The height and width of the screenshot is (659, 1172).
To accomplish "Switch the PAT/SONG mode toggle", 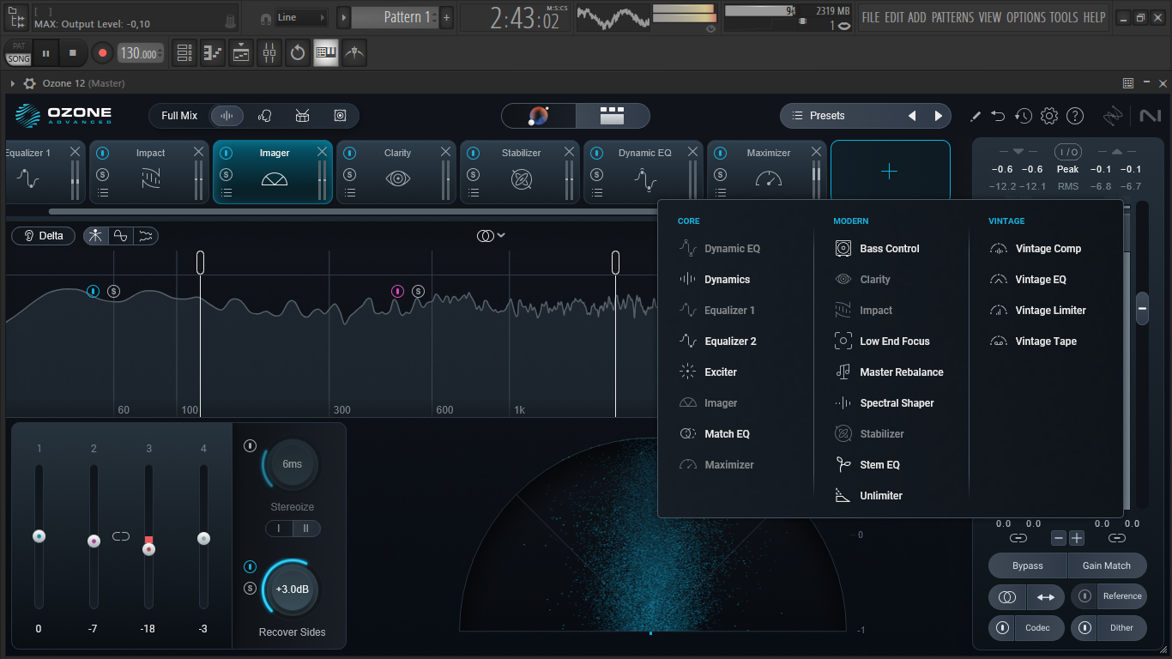I will coord(19,53).
